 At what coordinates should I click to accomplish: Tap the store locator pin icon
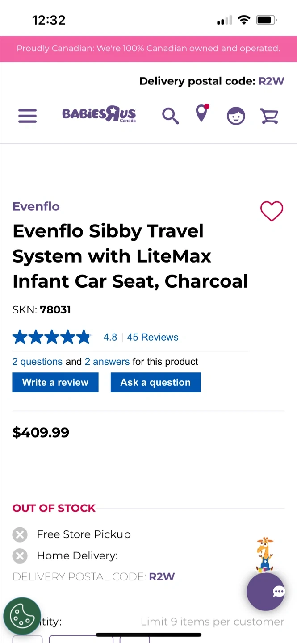click(202, 113)
